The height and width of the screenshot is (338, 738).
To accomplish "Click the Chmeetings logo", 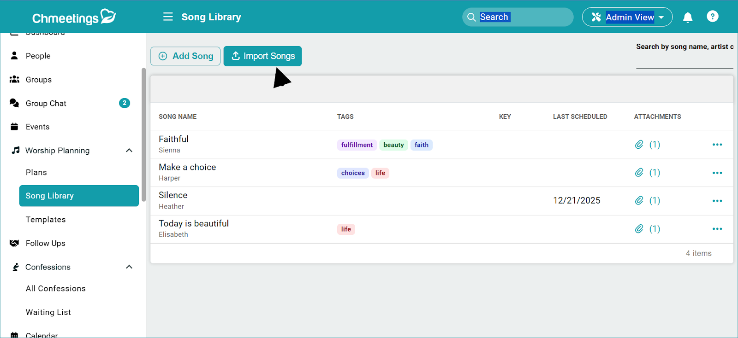I will [74, 17].
